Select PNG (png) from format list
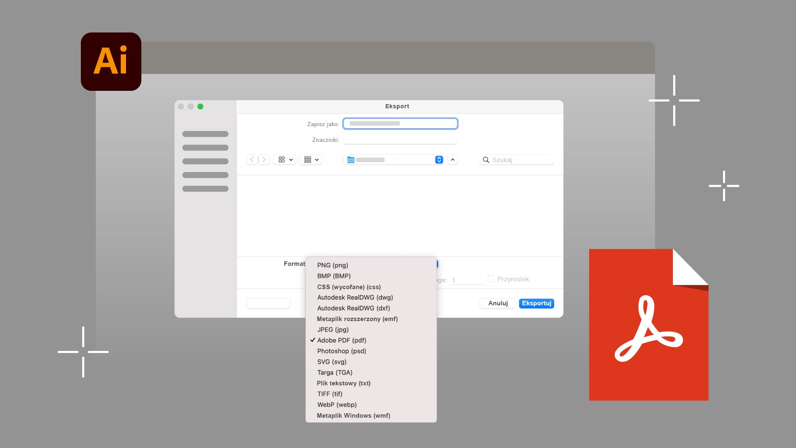 [332, 265]
